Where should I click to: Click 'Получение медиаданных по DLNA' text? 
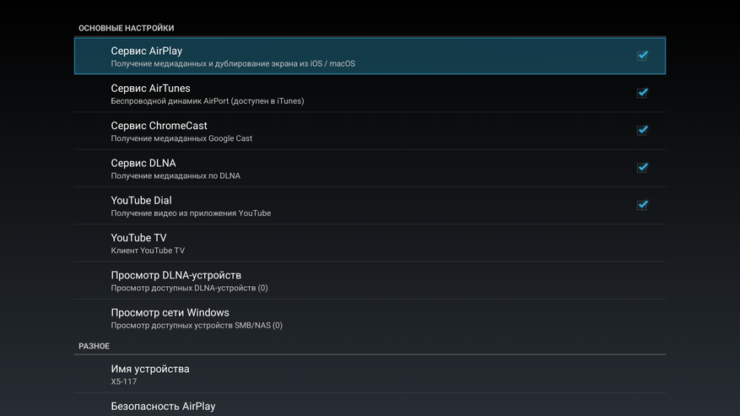pyautogui.click(x=176, y=176)
